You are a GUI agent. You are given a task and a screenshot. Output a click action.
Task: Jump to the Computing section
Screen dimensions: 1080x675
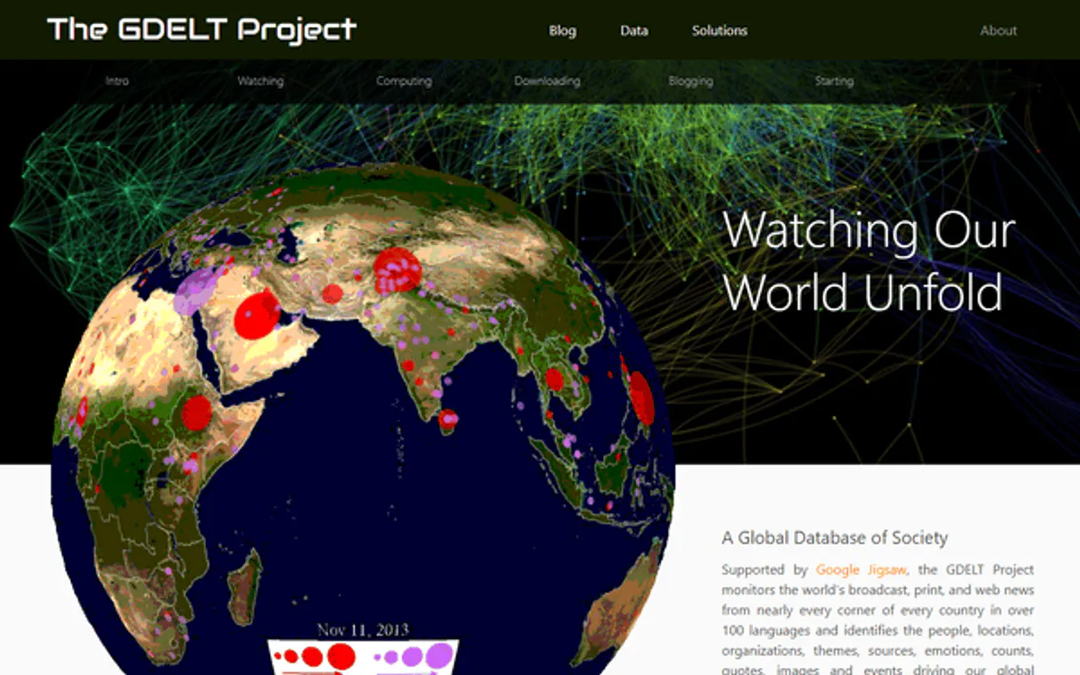click(x=404, y=81)
